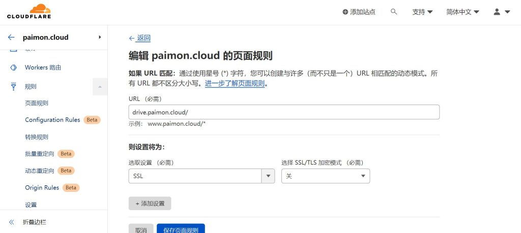Screen dimensions: 521x233
Task: Click the + 添加设置 button
Action: click(x=150, y=204)
